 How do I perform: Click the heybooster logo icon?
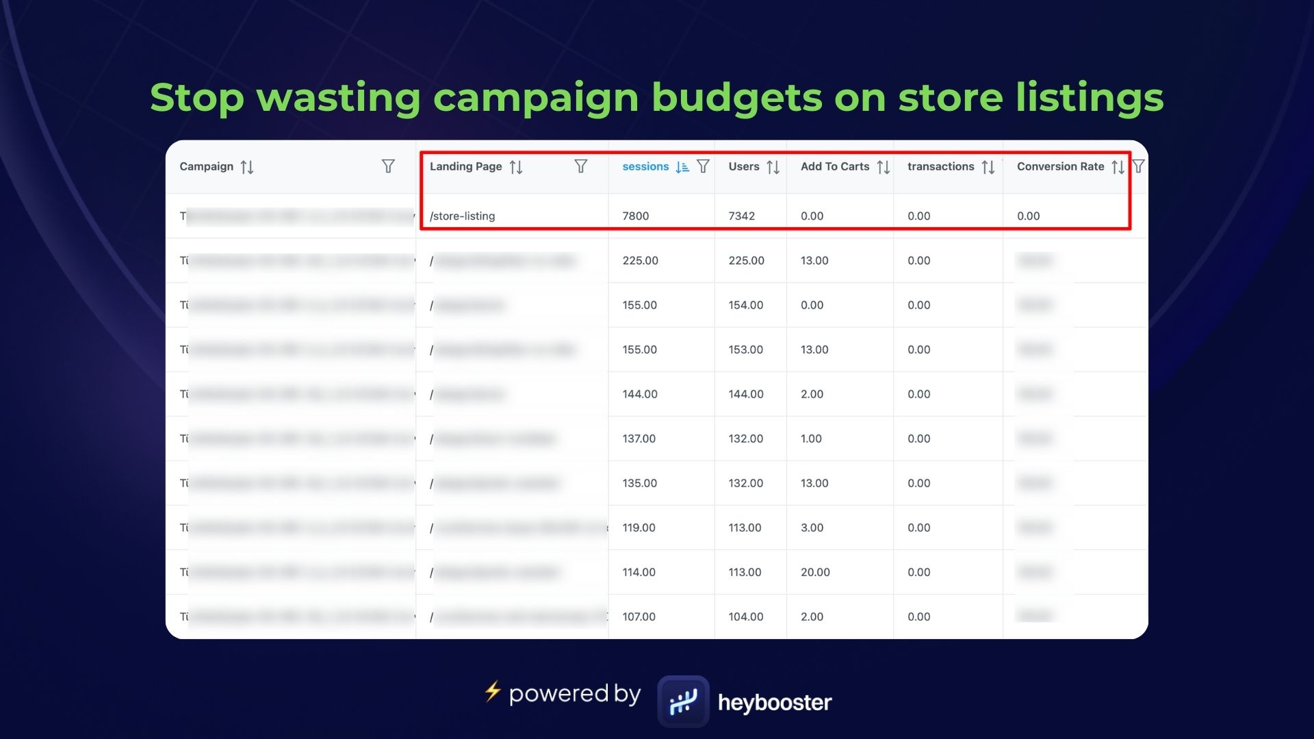point(683,701)
